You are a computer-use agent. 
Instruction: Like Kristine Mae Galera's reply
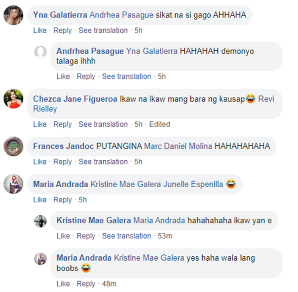pos(63,236)
